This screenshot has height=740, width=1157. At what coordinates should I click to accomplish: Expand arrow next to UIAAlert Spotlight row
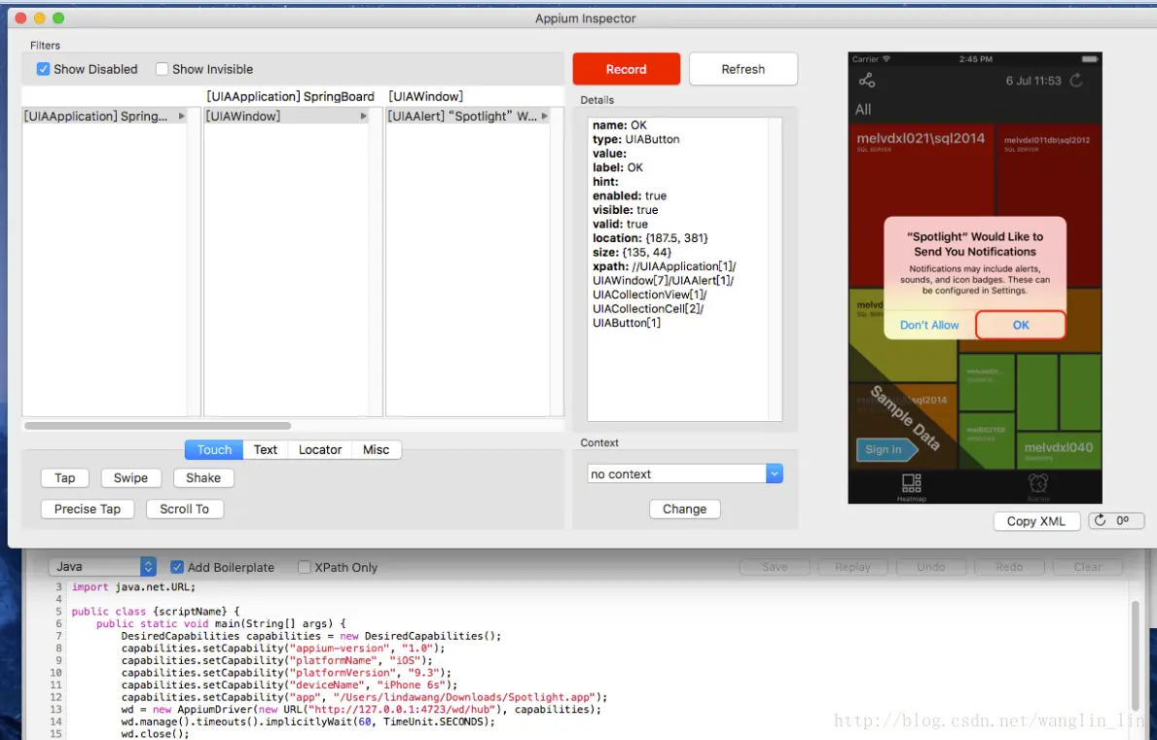(x=545, y=116)
